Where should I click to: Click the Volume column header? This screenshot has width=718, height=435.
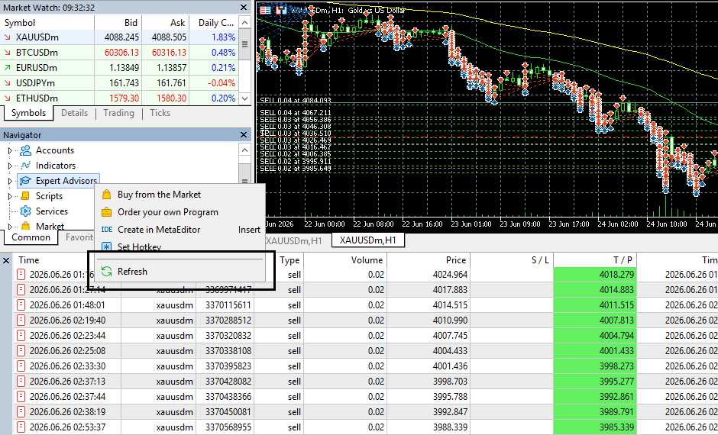tap(344, 259)
